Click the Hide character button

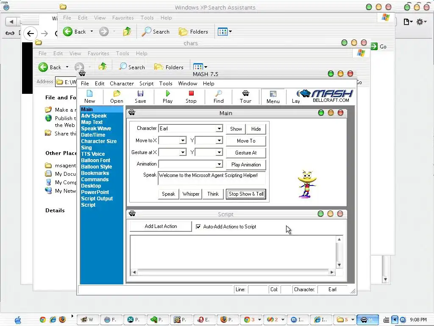pos(256,129)
